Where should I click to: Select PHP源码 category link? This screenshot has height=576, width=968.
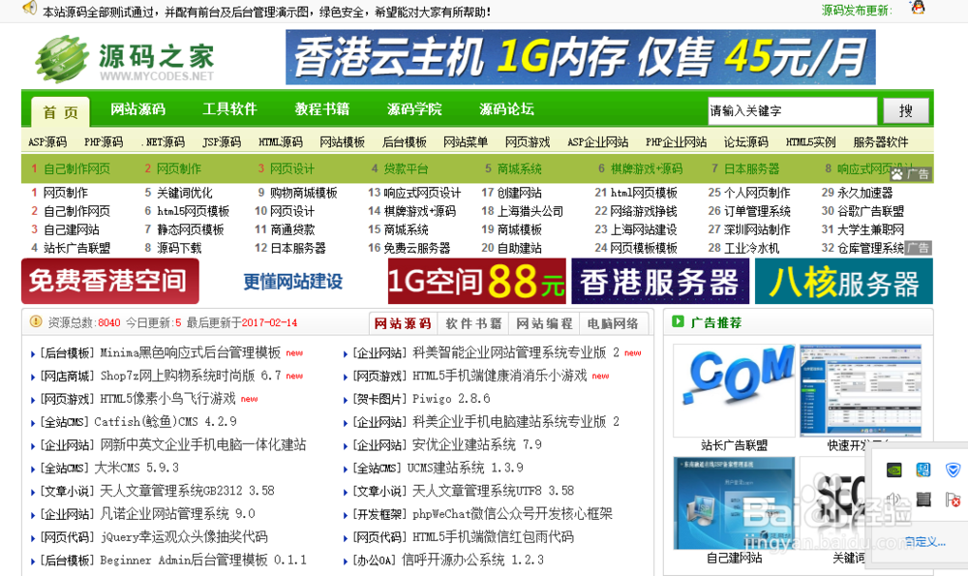[104, 142]
